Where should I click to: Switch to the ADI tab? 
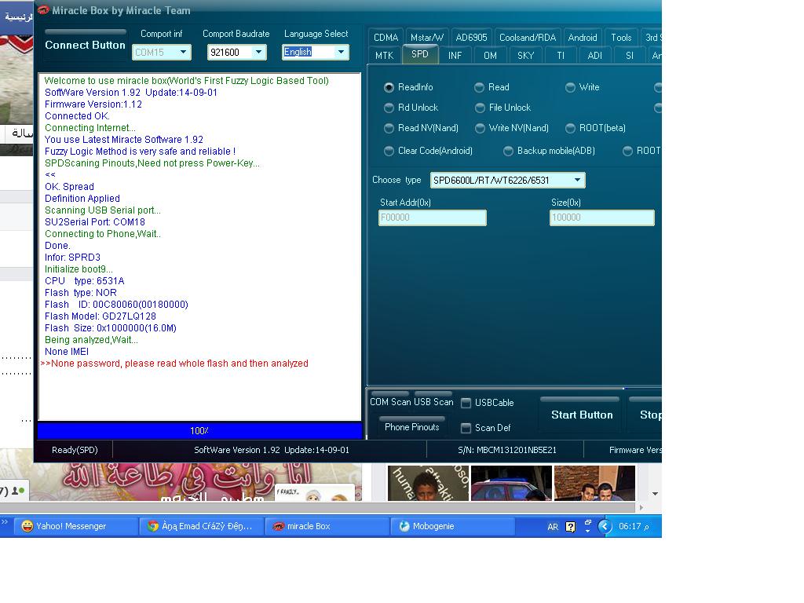point(595,56)
